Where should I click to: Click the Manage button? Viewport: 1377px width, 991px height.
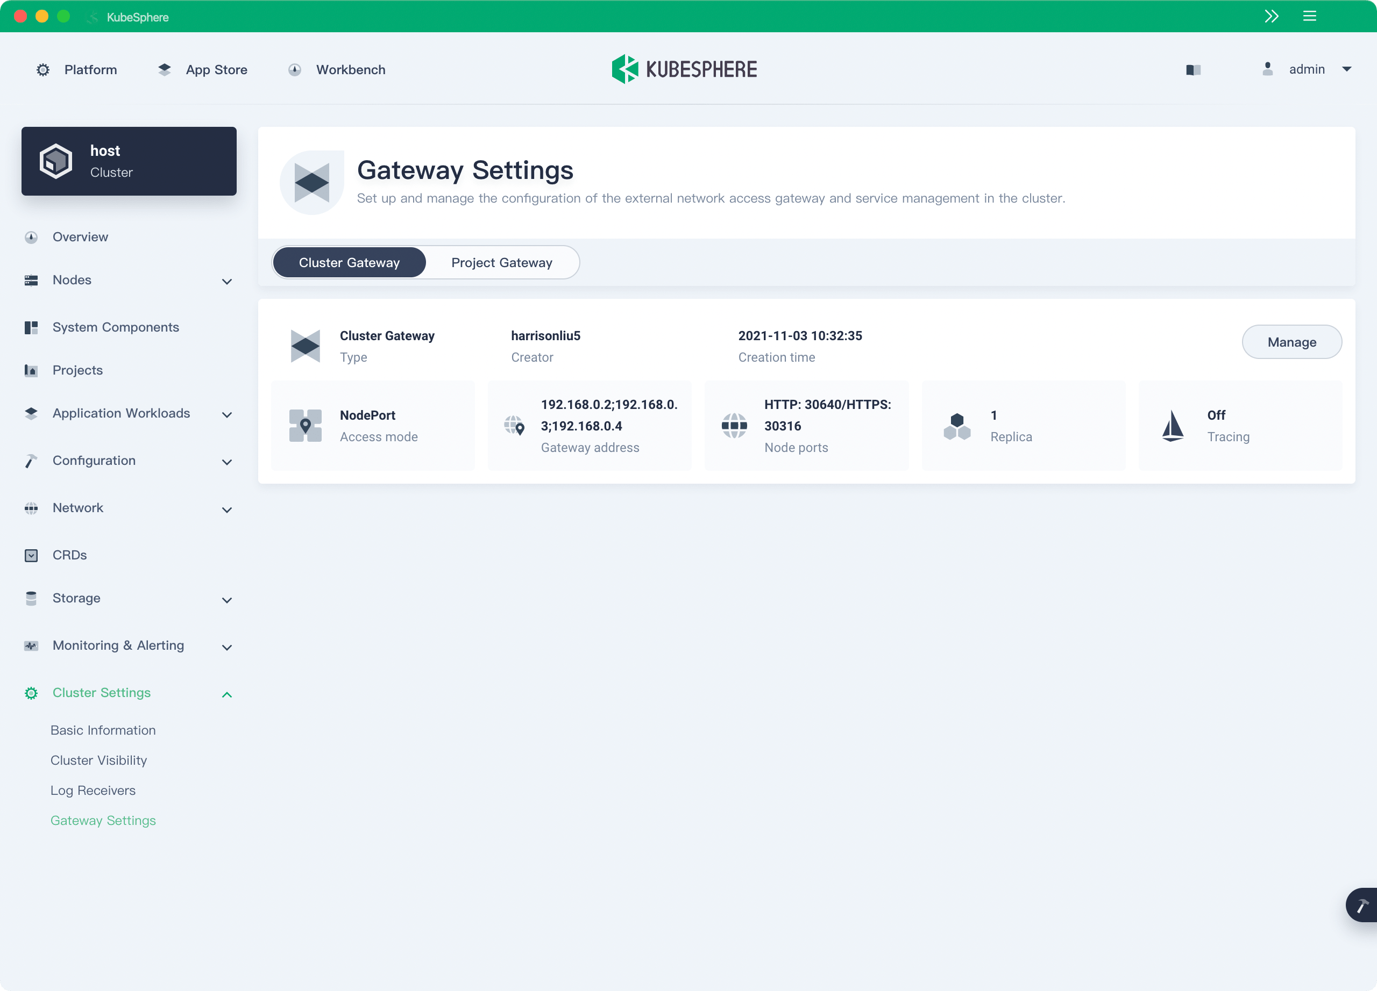tap(1292, 341)
